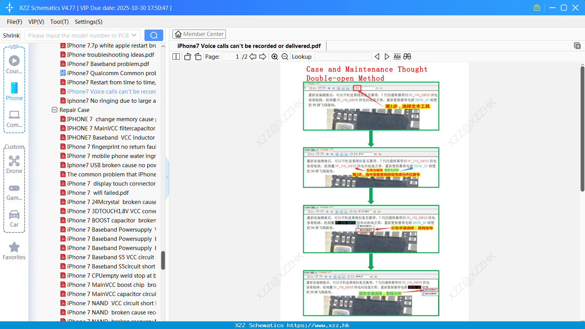Viewport: 585px width, 329px height.
Task: Collapse the file list panel handle
Action: 167,177
